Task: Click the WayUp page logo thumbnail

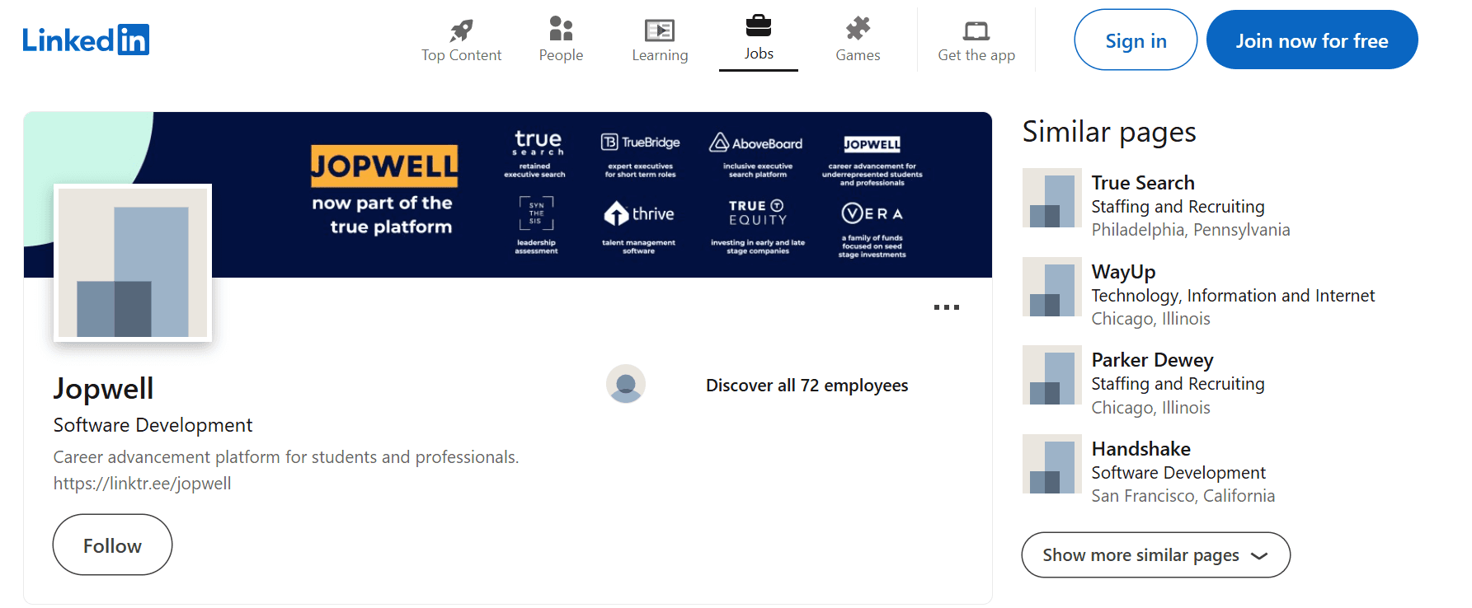Action: [x=1052, y=287]
